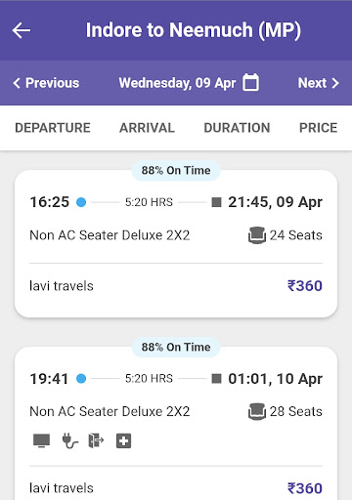Tap the charging plug amenity icon
Viewport: 352px width, 500px height.
[x=69, y=441]
